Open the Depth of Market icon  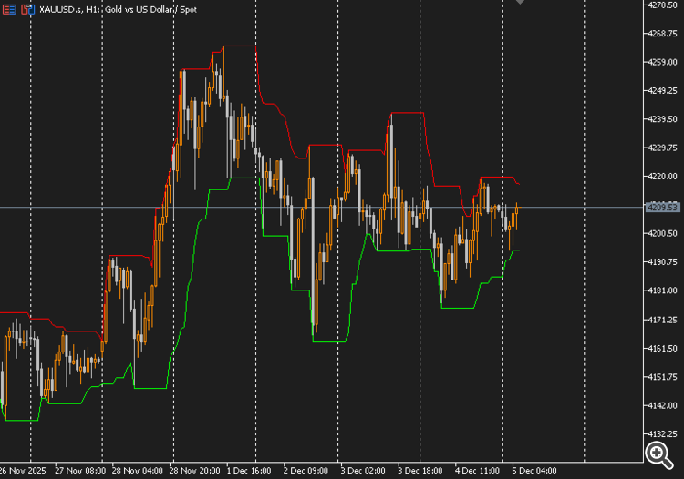9,9
